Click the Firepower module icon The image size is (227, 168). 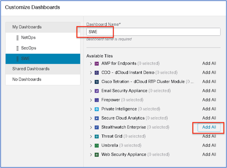click(97, 100)
